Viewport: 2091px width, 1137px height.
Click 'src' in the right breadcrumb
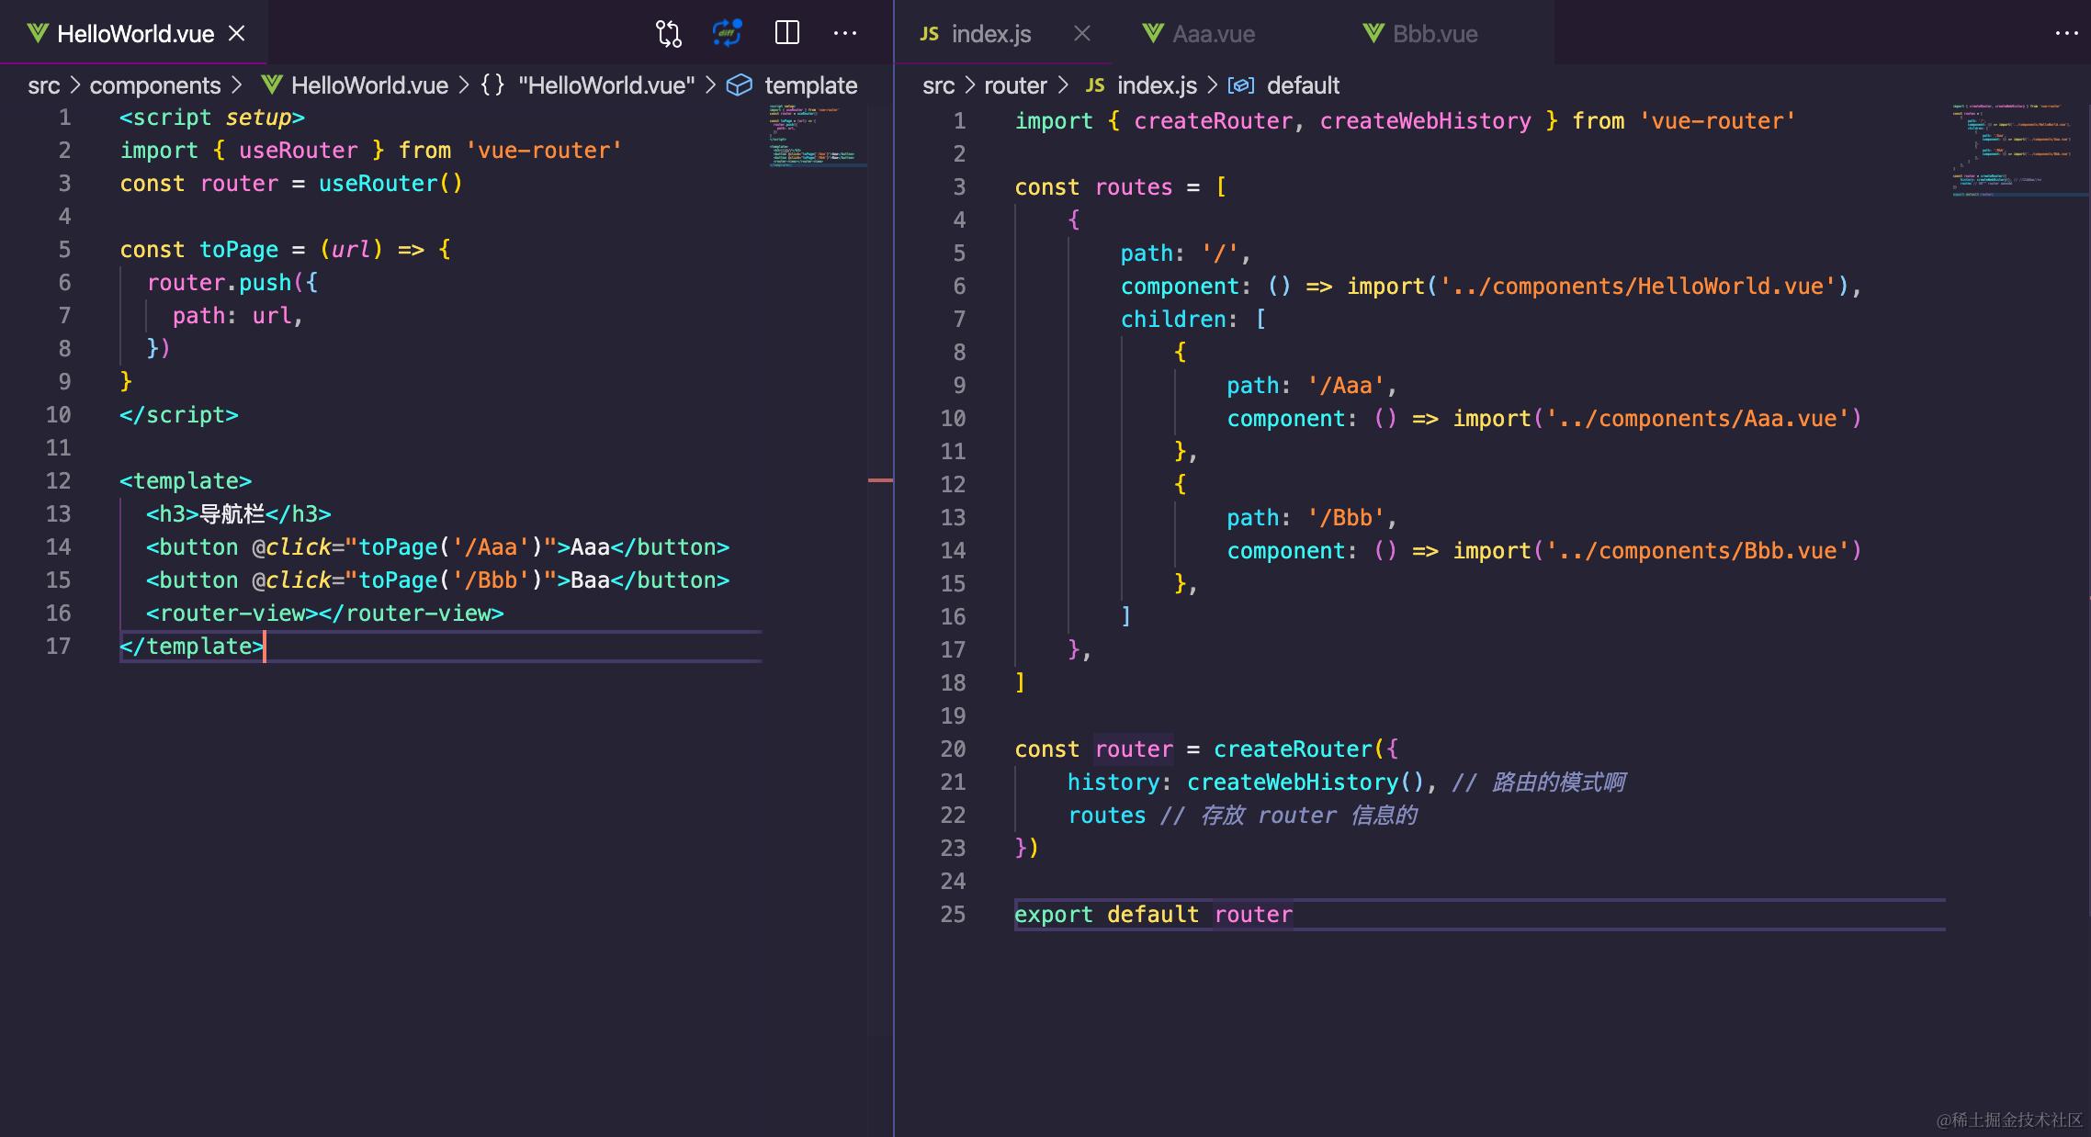[x=938, y=85]
